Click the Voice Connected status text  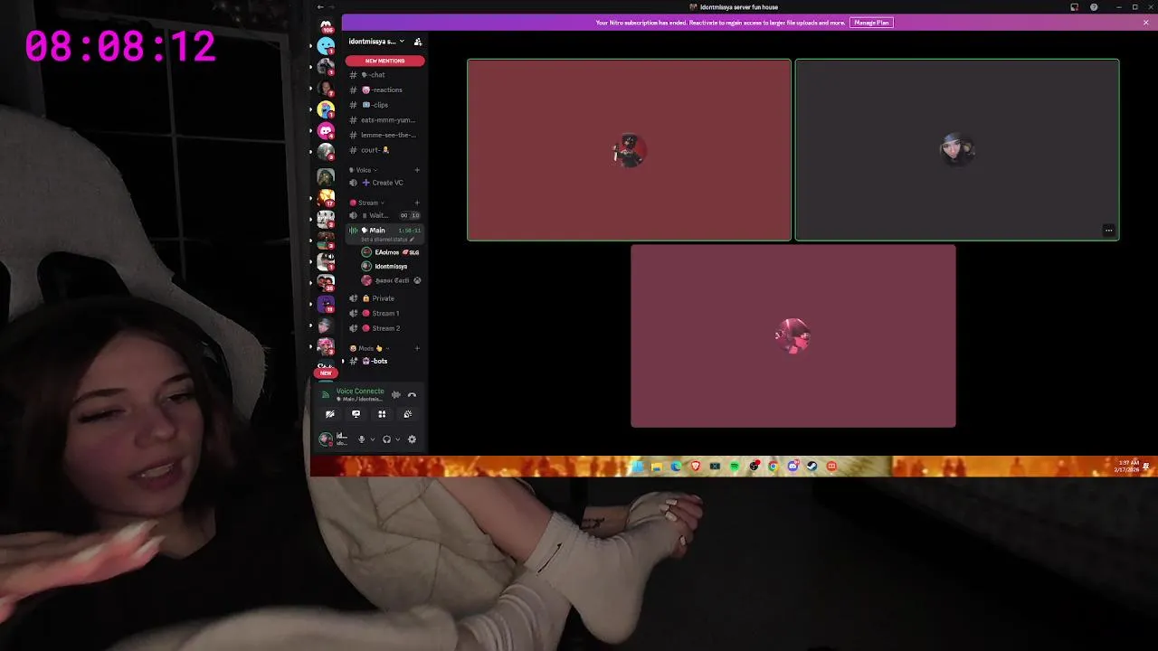(x=360, y=392)
